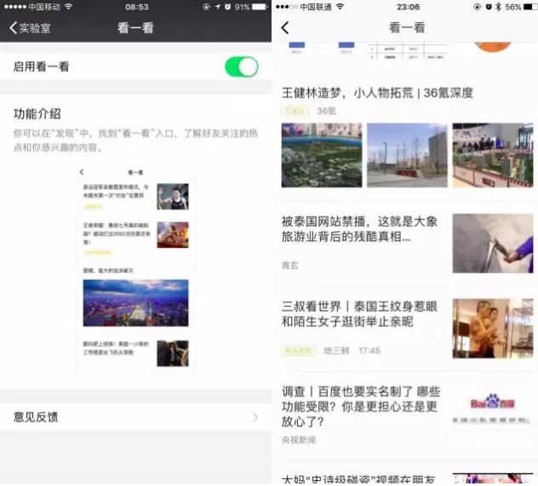Screen dimensions: 538x486
Task: Open the 意见反馈 row
Action: 128,417
